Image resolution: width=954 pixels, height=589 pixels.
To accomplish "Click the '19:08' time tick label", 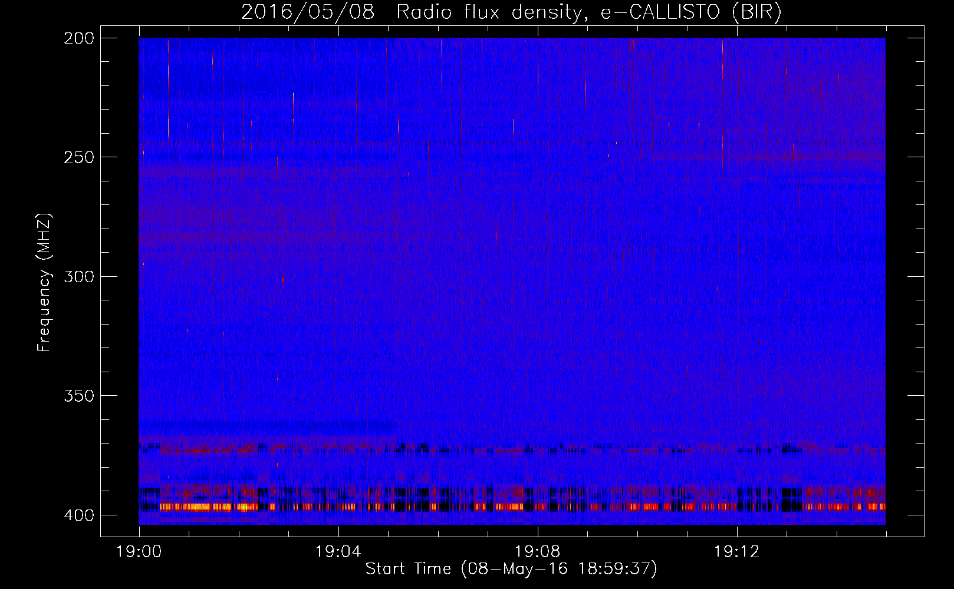I will coord(538,551).
